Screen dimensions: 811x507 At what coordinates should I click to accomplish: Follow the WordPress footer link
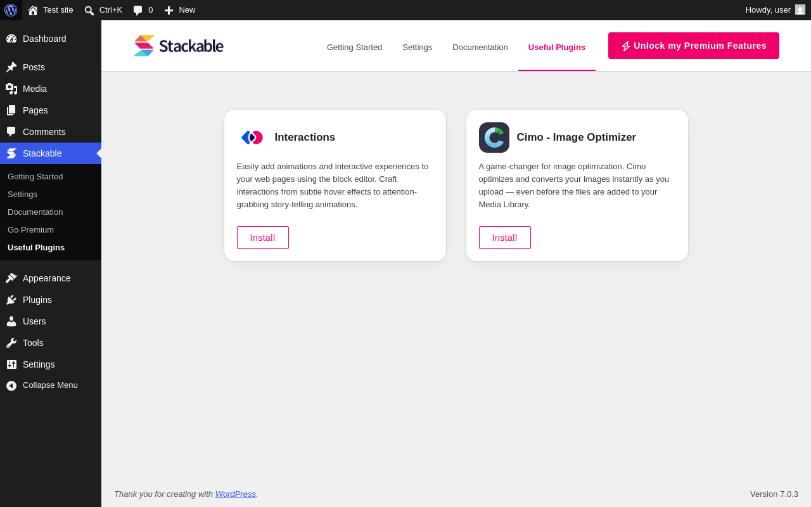[236, 494]
